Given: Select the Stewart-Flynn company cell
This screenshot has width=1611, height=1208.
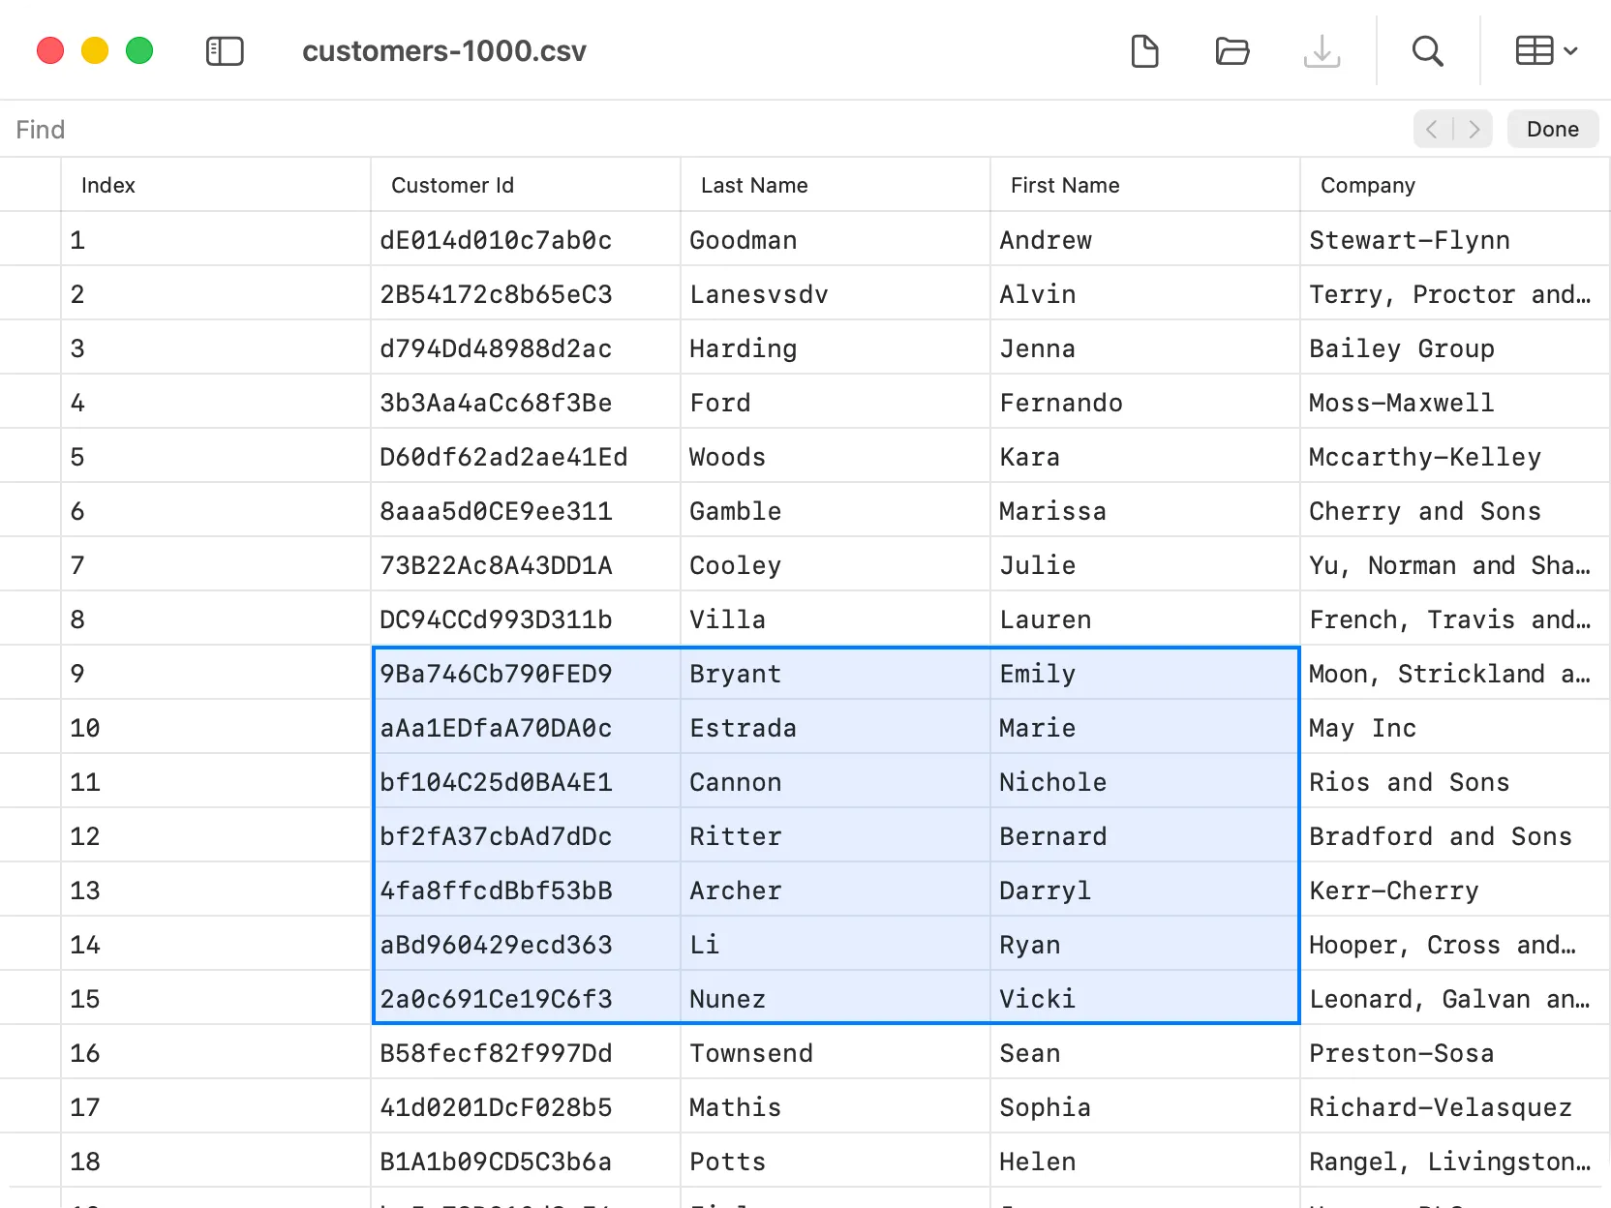Looking at the screenshot, I should pyautogui.click(x=1455, y=239).
